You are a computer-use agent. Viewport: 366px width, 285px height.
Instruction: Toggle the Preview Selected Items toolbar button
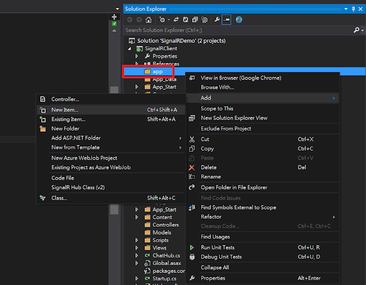(x=227, y=19)
